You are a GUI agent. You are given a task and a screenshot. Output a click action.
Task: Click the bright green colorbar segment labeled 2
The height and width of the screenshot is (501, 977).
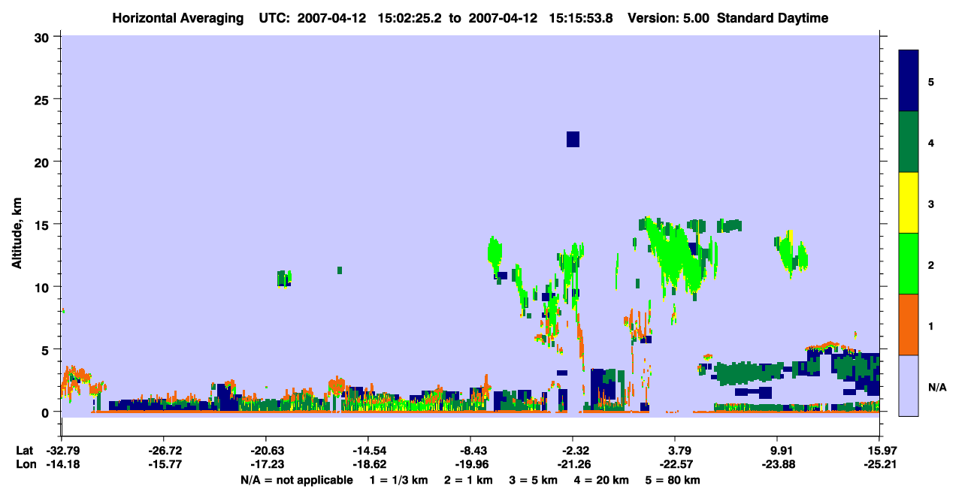(x=909, y=264)
